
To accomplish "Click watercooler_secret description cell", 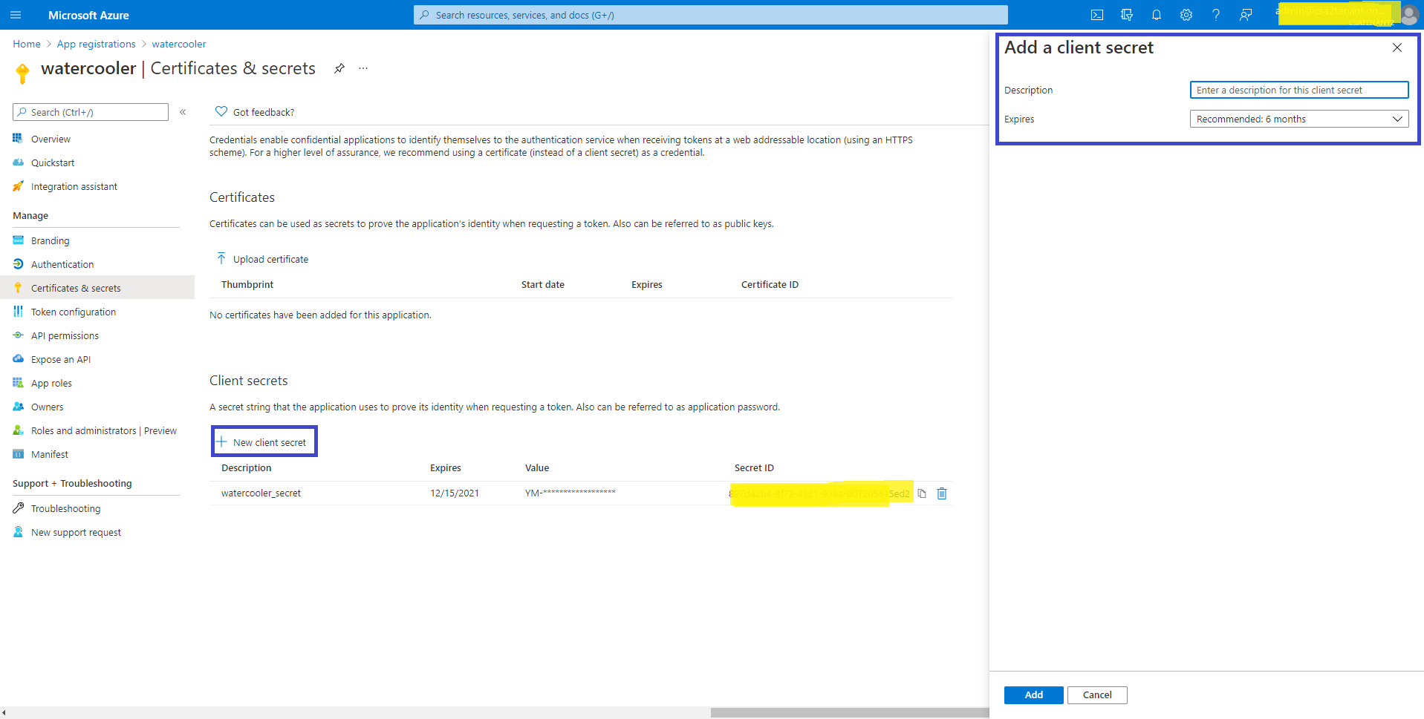I will pos(261,493).
